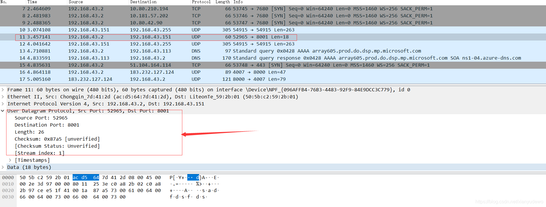The image size is (546, 207).
Task: Select packet 16 UDP 4007 to 8000
Action: click(273, 72)
